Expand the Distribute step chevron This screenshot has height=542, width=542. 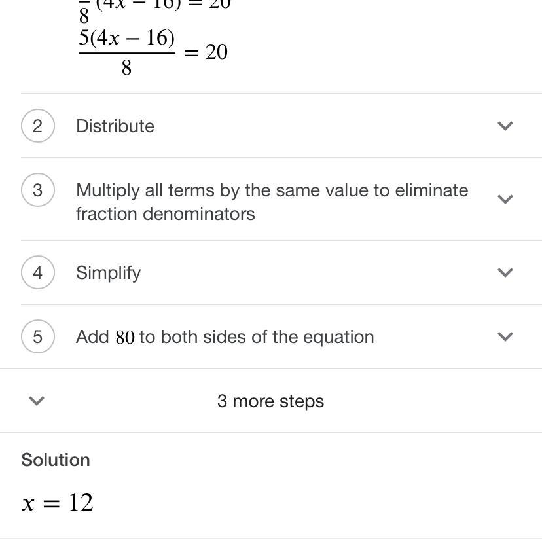click(505, 126)
